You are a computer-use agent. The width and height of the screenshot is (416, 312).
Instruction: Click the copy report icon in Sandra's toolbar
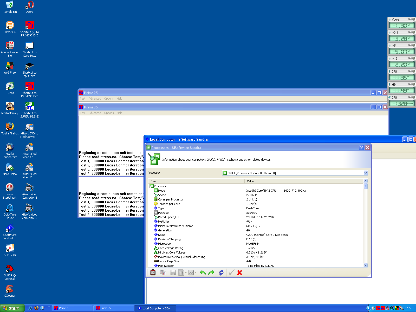163,272
